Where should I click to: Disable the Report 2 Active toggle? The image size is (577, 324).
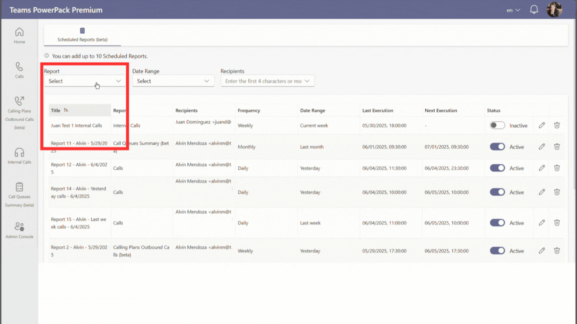click(497, 250)
